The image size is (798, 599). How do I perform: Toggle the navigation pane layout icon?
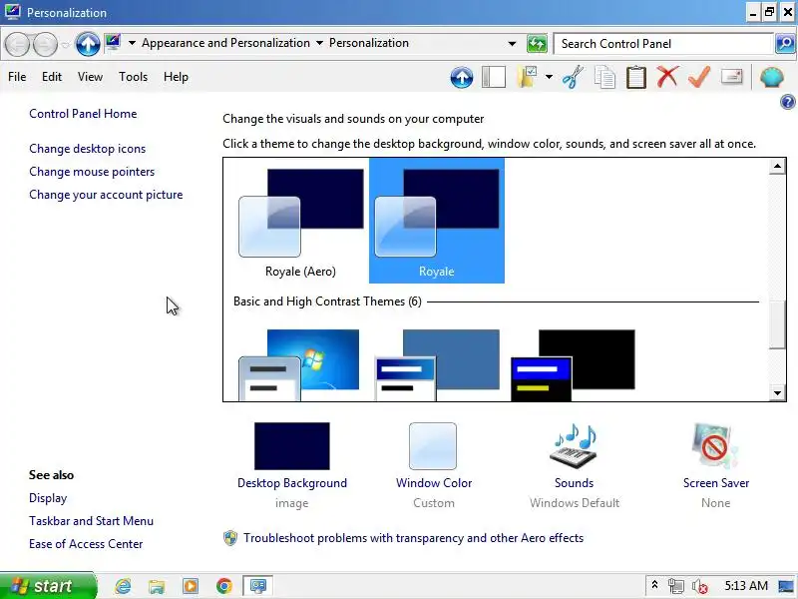(493, 78)
